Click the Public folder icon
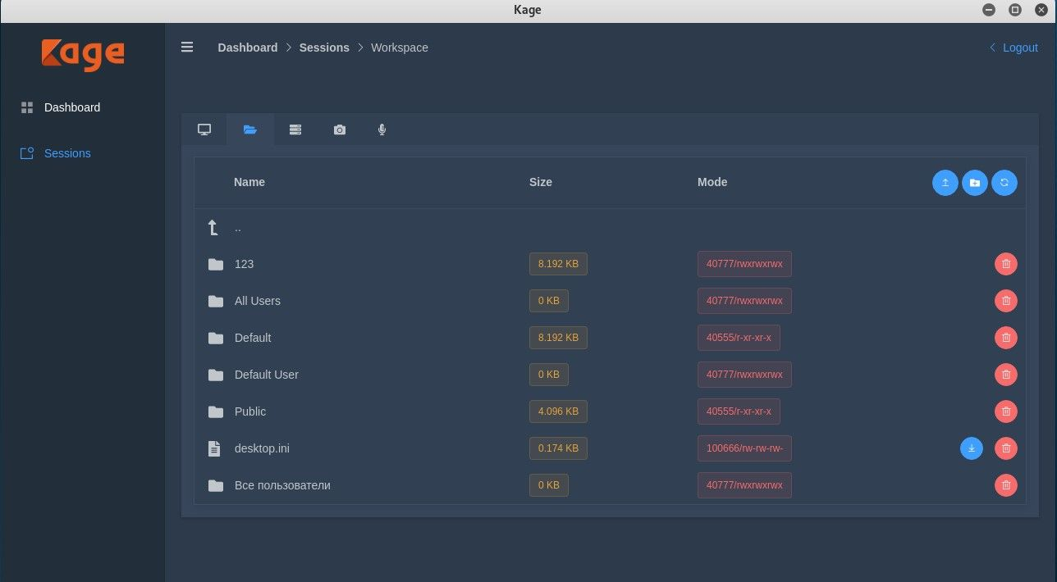 coord(216,411)
